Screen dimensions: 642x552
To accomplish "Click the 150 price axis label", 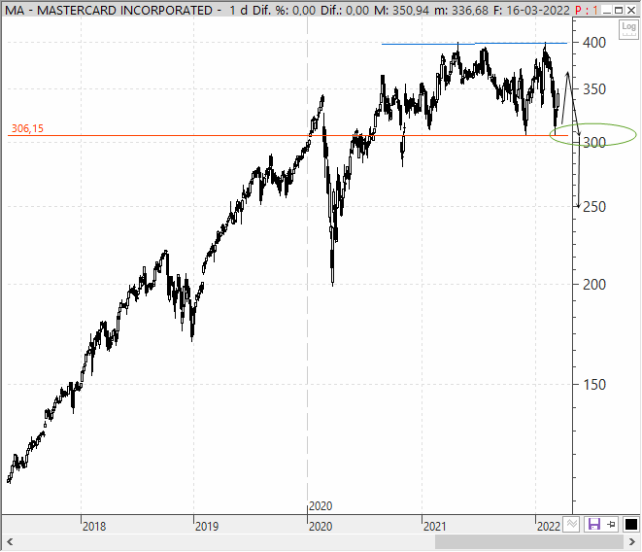I will point(594,385).
